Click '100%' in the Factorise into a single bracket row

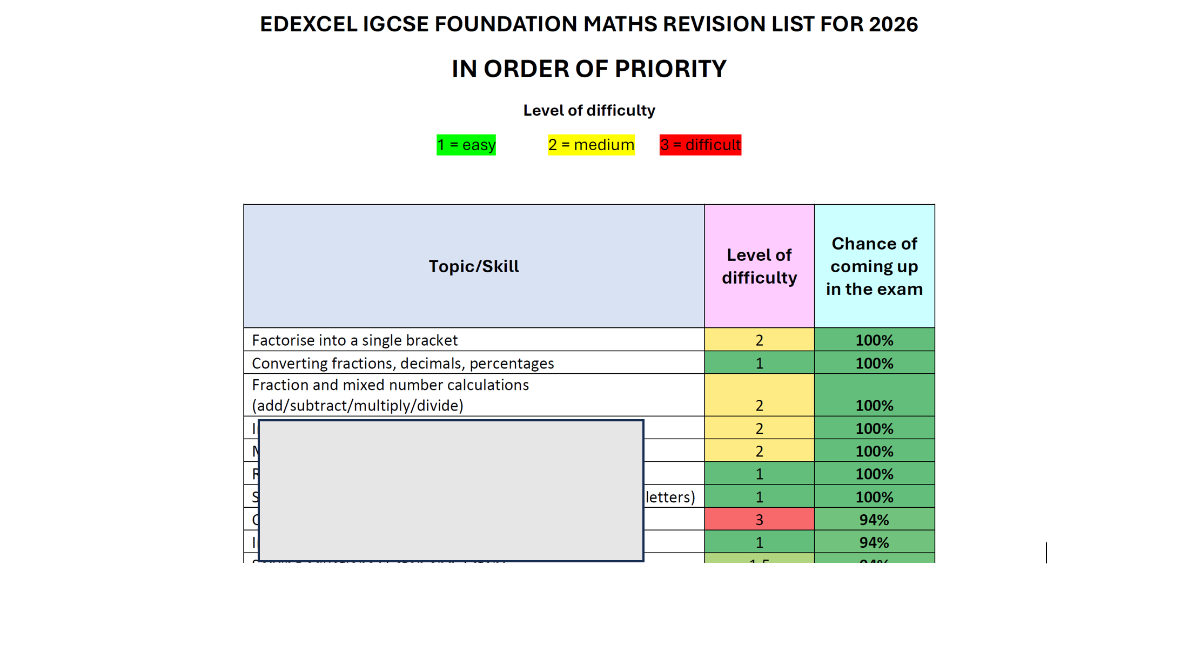coord(874,340)
